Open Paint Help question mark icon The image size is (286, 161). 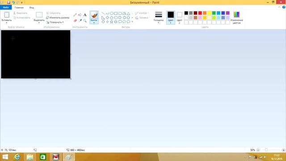(x=284, y=7)
